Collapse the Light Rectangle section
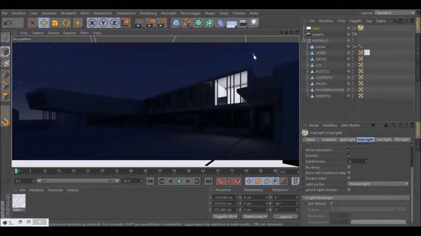Viewport: 421px width, 236px height. pyautogui.click(x=306, y=198)
